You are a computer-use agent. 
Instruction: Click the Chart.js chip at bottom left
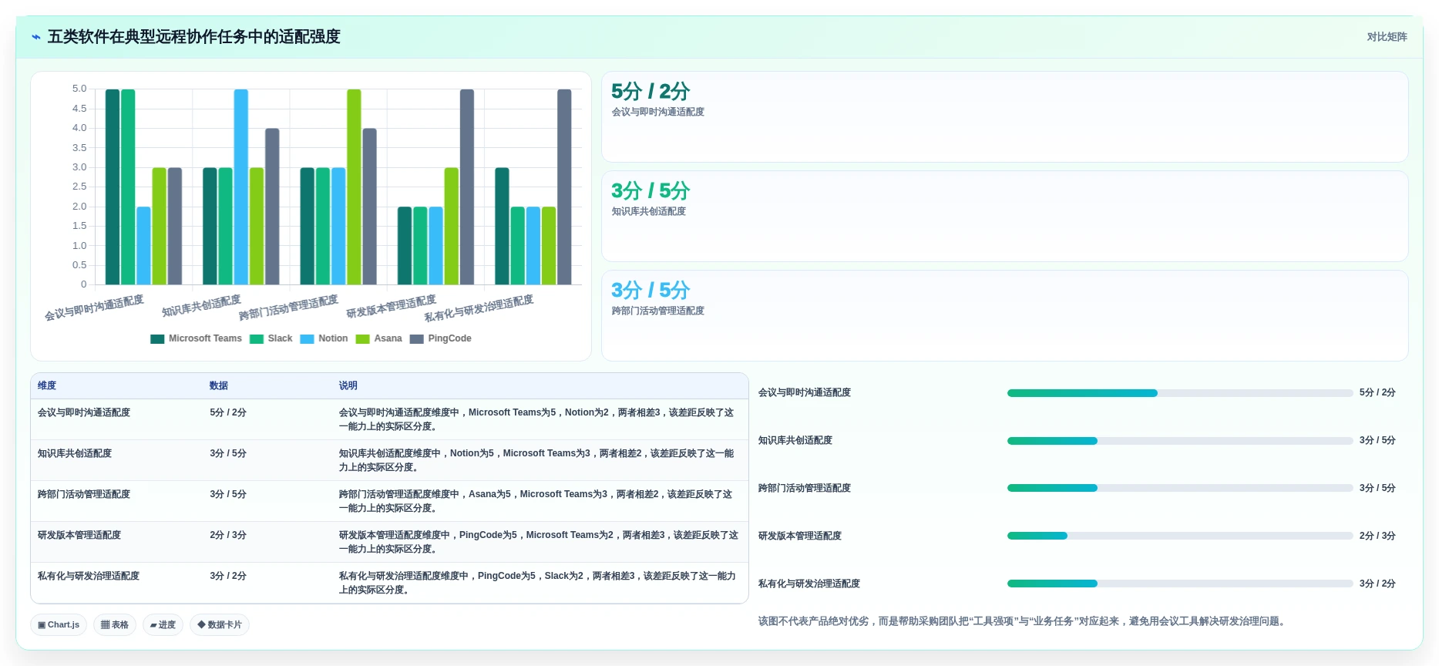[59, 624]
